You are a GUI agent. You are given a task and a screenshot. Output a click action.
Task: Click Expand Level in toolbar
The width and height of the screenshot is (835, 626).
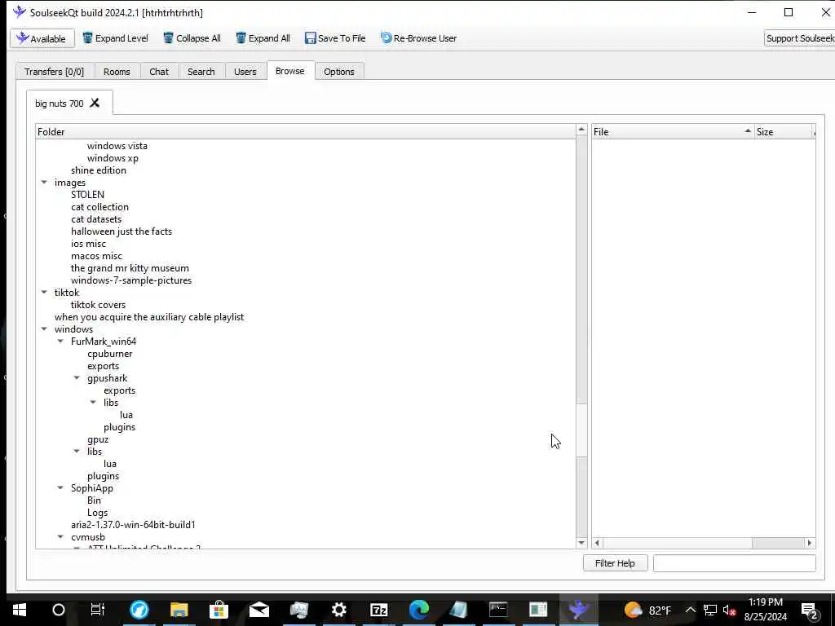coord(115,38)
